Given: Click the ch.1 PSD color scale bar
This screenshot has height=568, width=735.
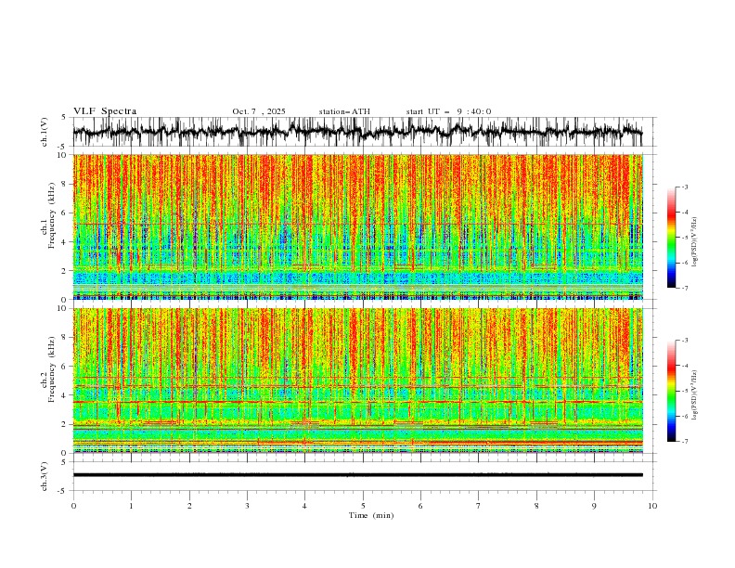Looking at the screenshot, I should tap(672, 238).
